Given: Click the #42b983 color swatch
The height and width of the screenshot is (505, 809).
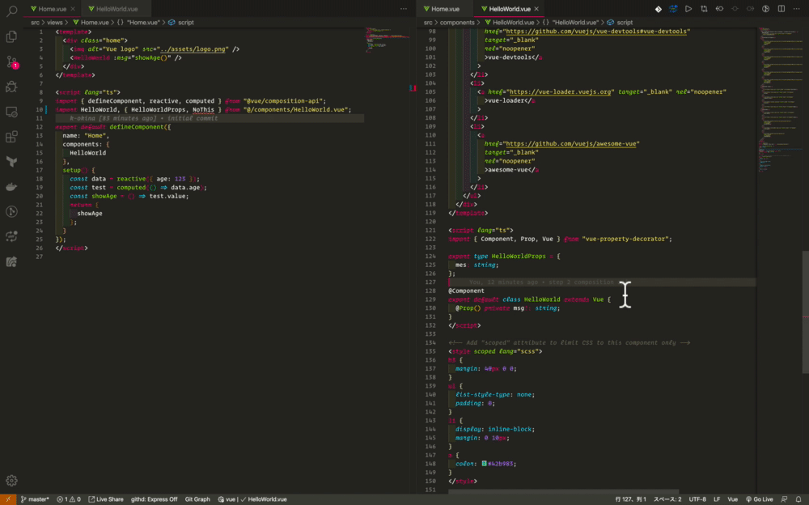Looking at the screenshot, I should pyautogui.click(x=484, y=464).
